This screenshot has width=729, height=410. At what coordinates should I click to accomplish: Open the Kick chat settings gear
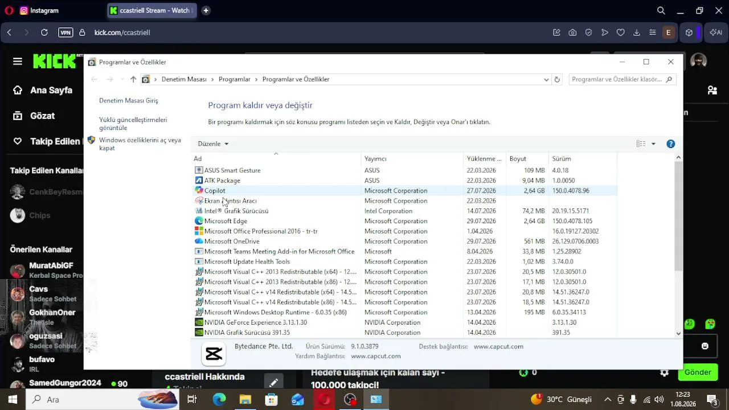[664, 372]
